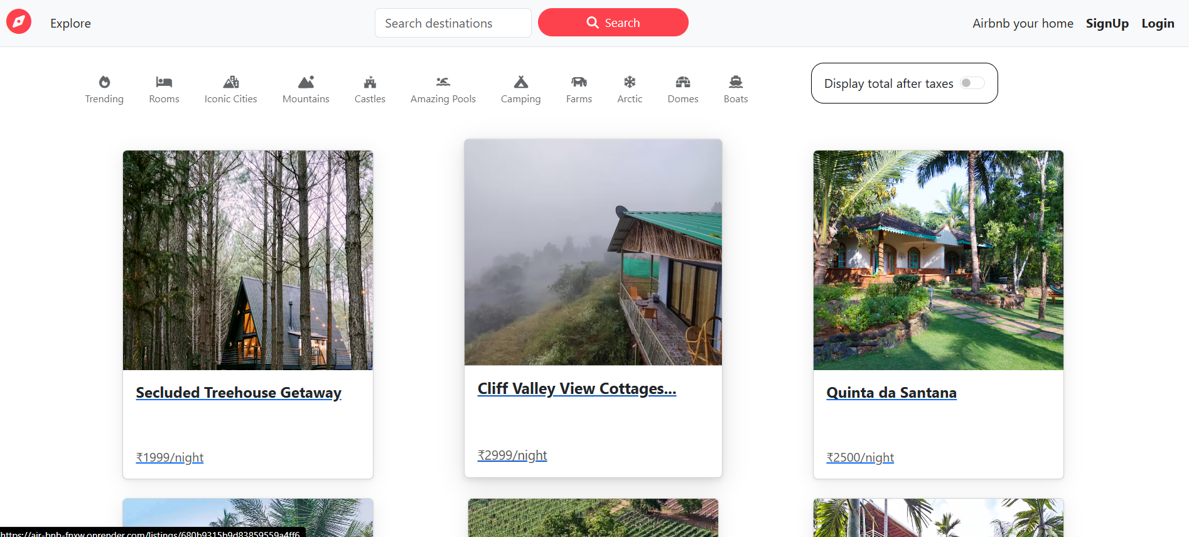The width and height of the screenshot is (1189, 537).
Task: Click the Display total after taxes label
Action: pos(888,83)
